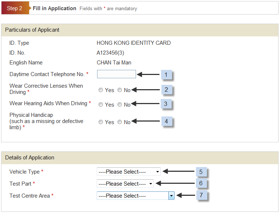The image size is (280, 214).
Task: Select Yes for Physical Handicap
Action: pyautogui.click(x=101, y=122)
